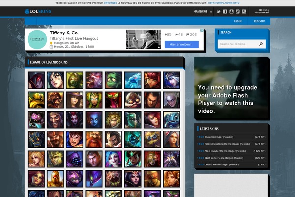Select the Irelia champion portrait
The width and height of the screenshot is (295, 197).
click(172, 139)
